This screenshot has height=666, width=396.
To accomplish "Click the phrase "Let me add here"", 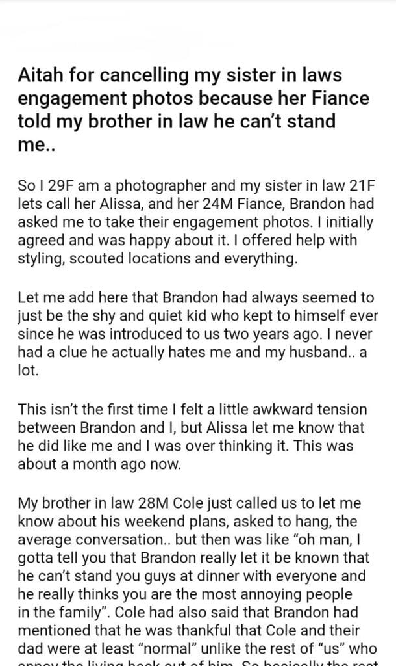I will pyautogui.click(x=59, y=298).
